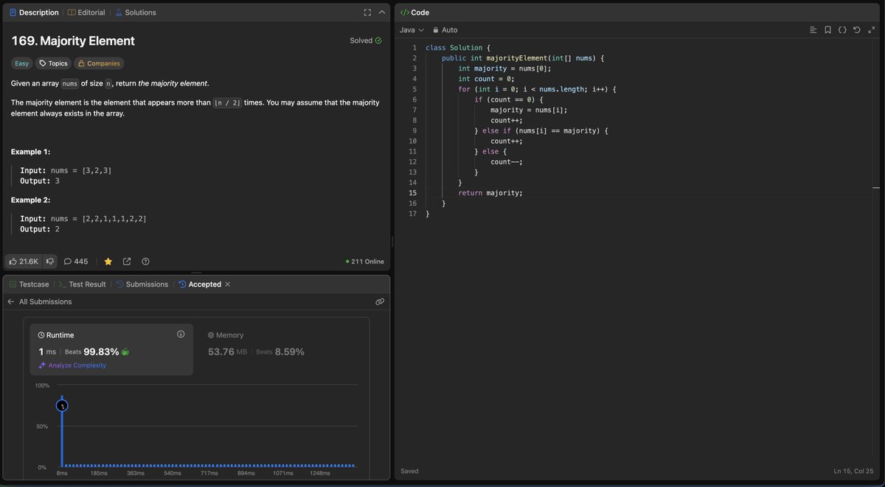The width and height of the screenshot is (885, 487).
Task: Click the 185ms axis label
Action: [100, 474]
